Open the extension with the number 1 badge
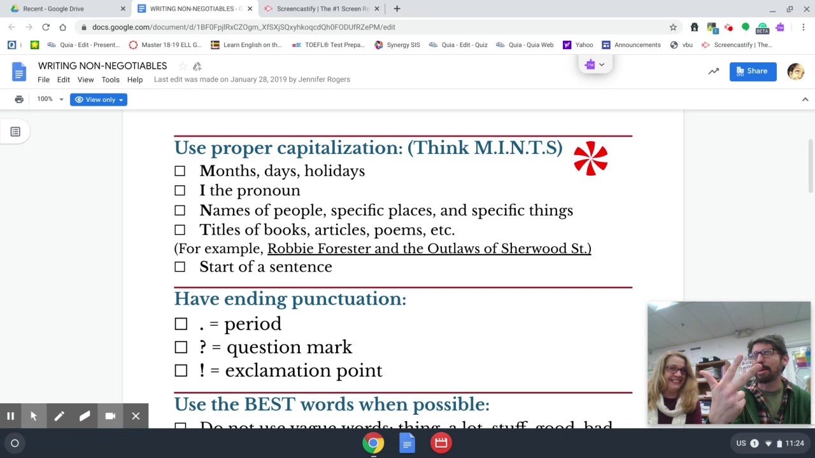This screenshot has height=458, width=815. [x=712, y=27]
